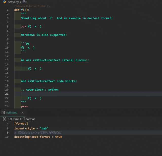Viewport: 162px width, 156px height.
Task: Click on 'def f(x):' on line 1
Action: 22,10
